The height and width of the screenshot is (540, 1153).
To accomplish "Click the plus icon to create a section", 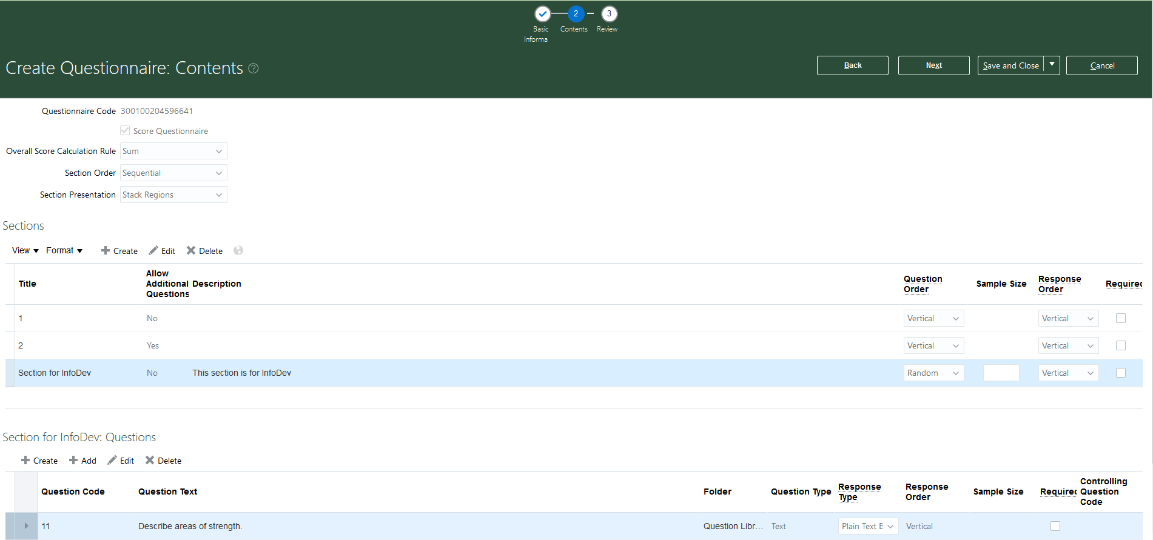I will click(106, 250).
